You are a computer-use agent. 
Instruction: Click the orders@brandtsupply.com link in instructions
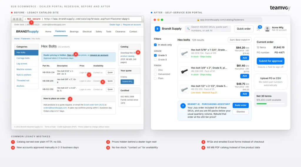click(x=55, y=108)
